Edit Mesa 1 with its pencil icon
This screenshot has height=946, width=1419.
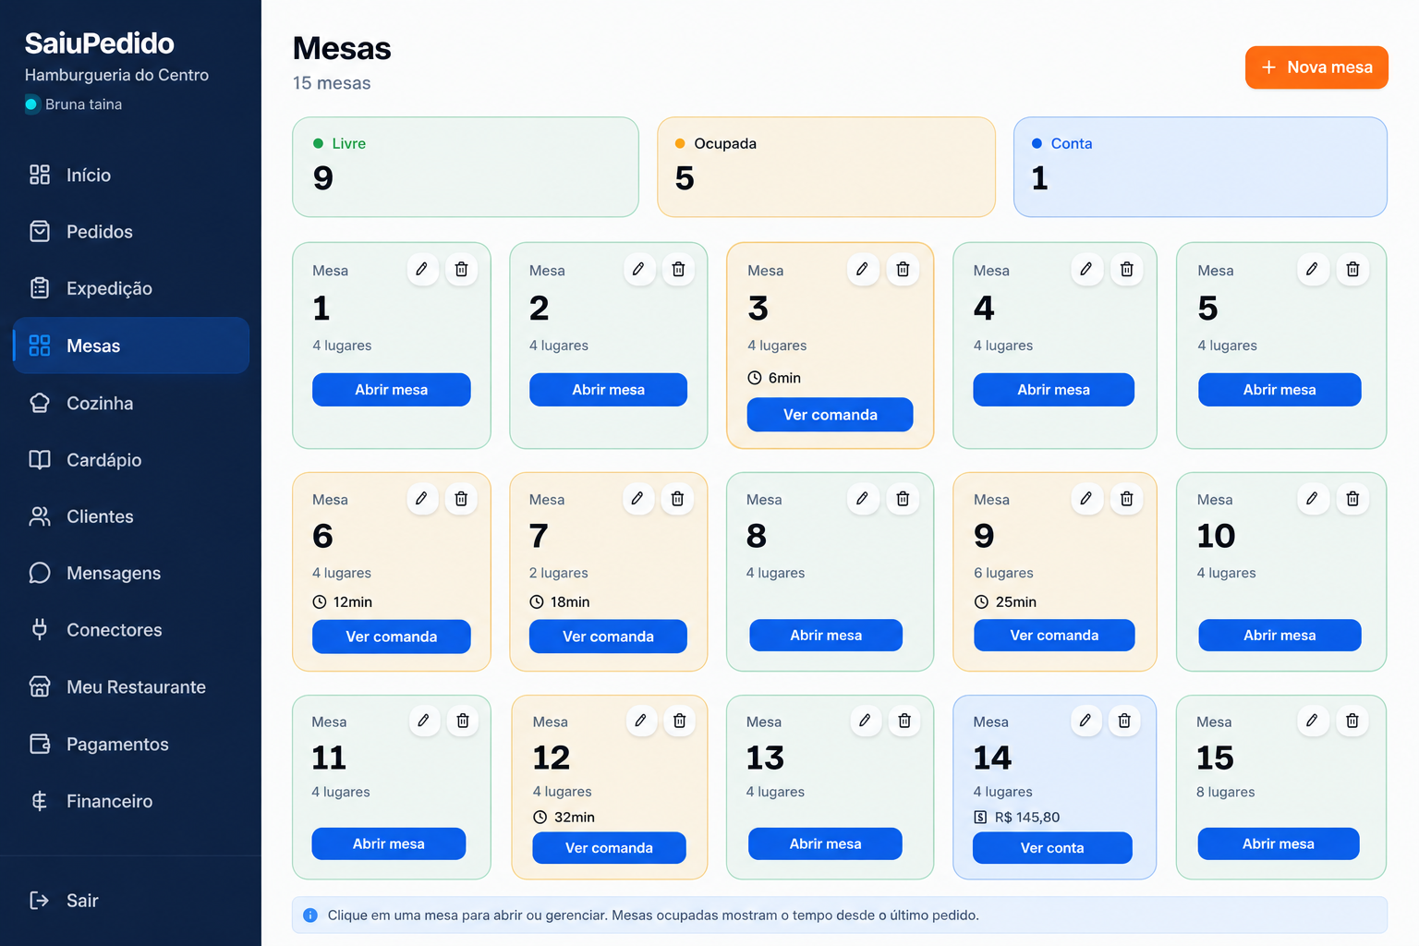point(421,269)
